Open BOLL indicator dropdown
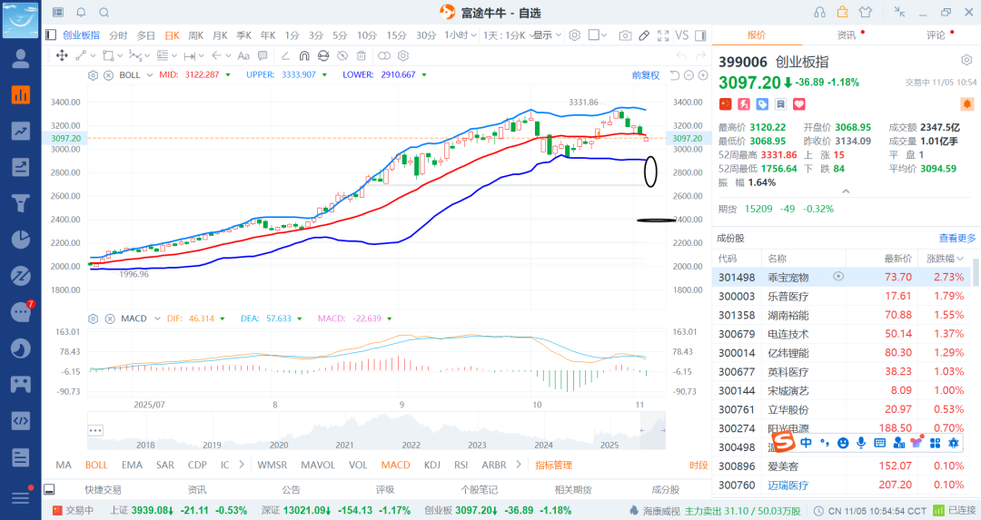Image resolution: width=981 pixels, height=520 pixels. [150, 75]
